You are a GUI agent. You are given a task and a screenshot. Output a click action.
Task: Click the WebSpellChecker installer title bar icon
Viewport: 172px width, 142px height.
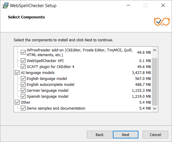pos(5,5)
